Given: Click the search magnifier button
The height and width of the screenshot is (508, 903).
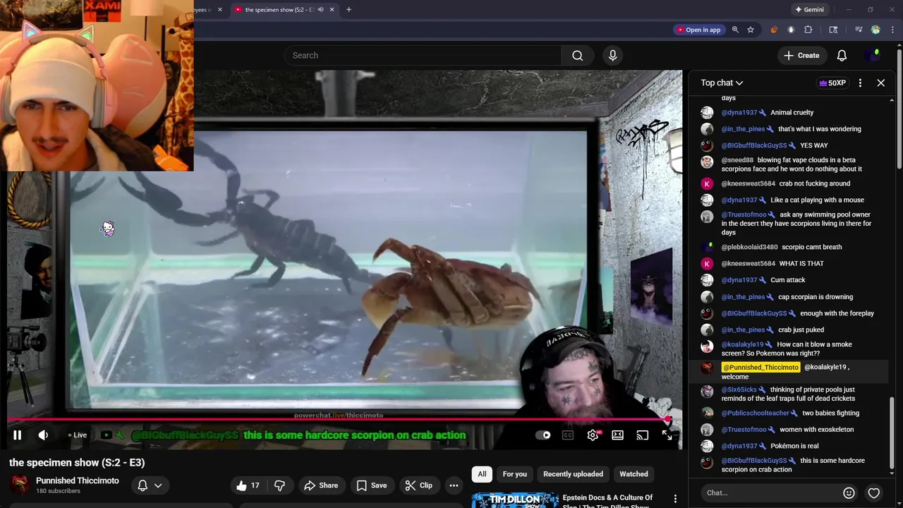Looking at the screenshot, I should click(578, 55).
